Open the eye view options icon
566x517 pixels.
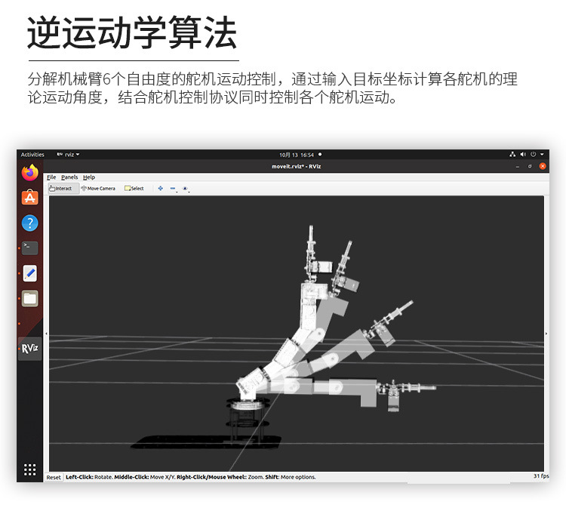pos(186,189)
